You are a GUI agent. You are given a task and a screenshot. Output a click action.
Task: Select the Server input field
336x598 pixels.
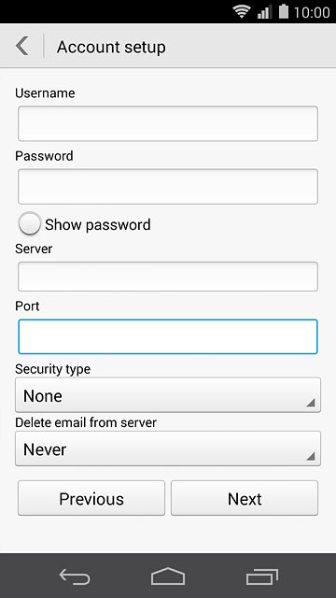click(168, 277)
